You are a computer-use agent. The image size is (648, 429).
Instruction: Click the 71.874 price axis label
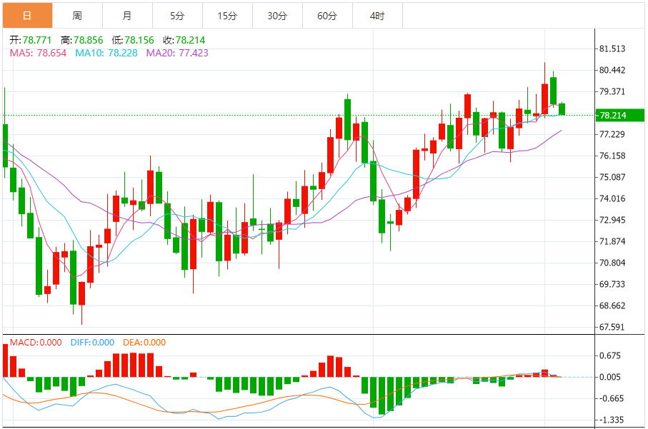point(612,241)
